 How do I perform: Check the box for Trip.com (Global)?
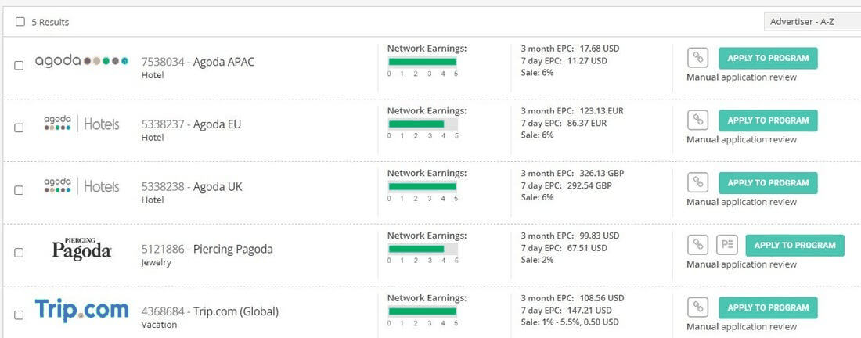(x=19, y=315)
